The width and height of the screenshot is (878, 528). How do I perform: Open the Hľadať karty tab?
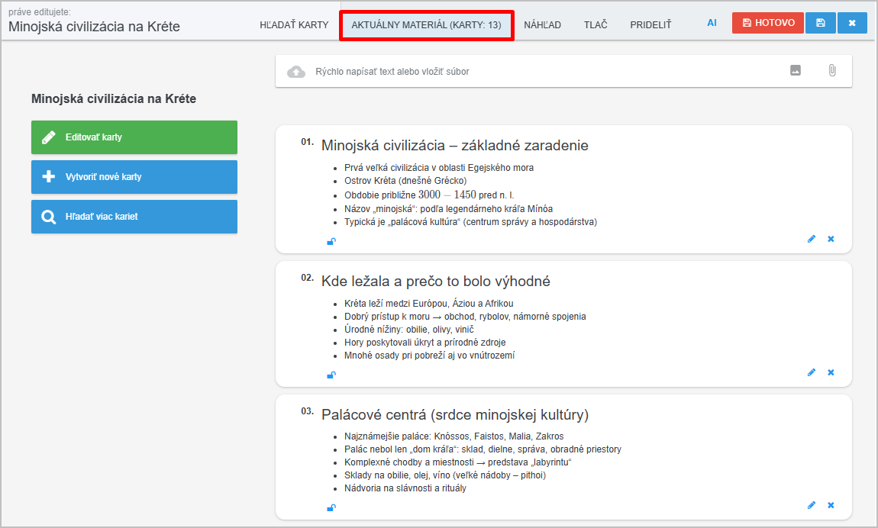click(x=294, y=24)
